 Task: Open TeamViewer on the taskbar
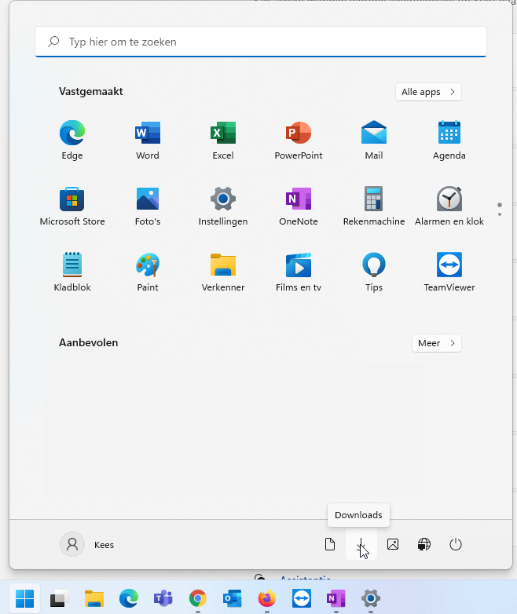click(x=302, y=598)
